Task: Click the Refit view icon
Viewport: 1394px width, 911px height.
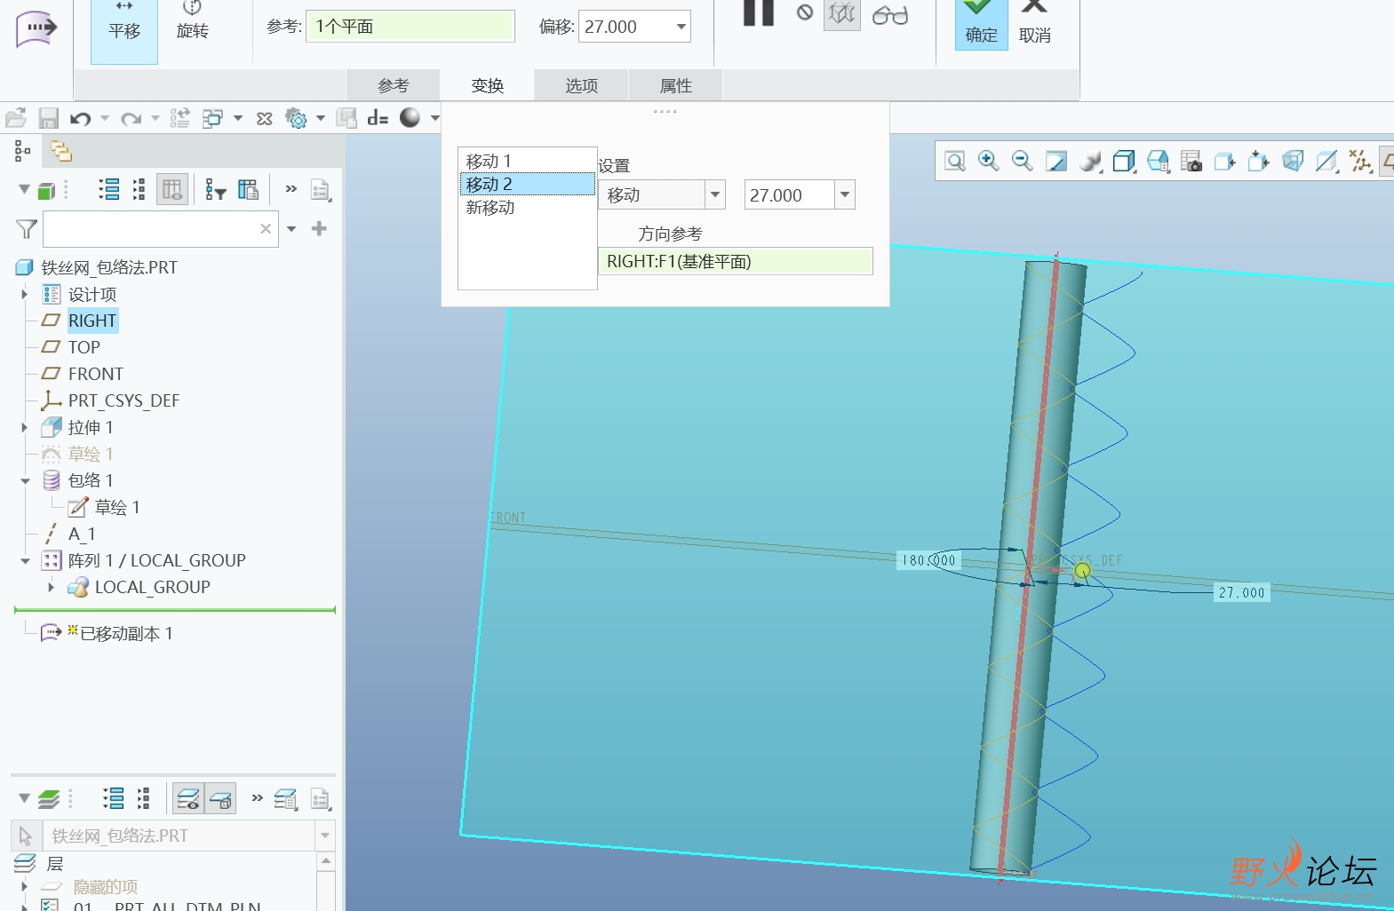Action: (x=955, y=161)
